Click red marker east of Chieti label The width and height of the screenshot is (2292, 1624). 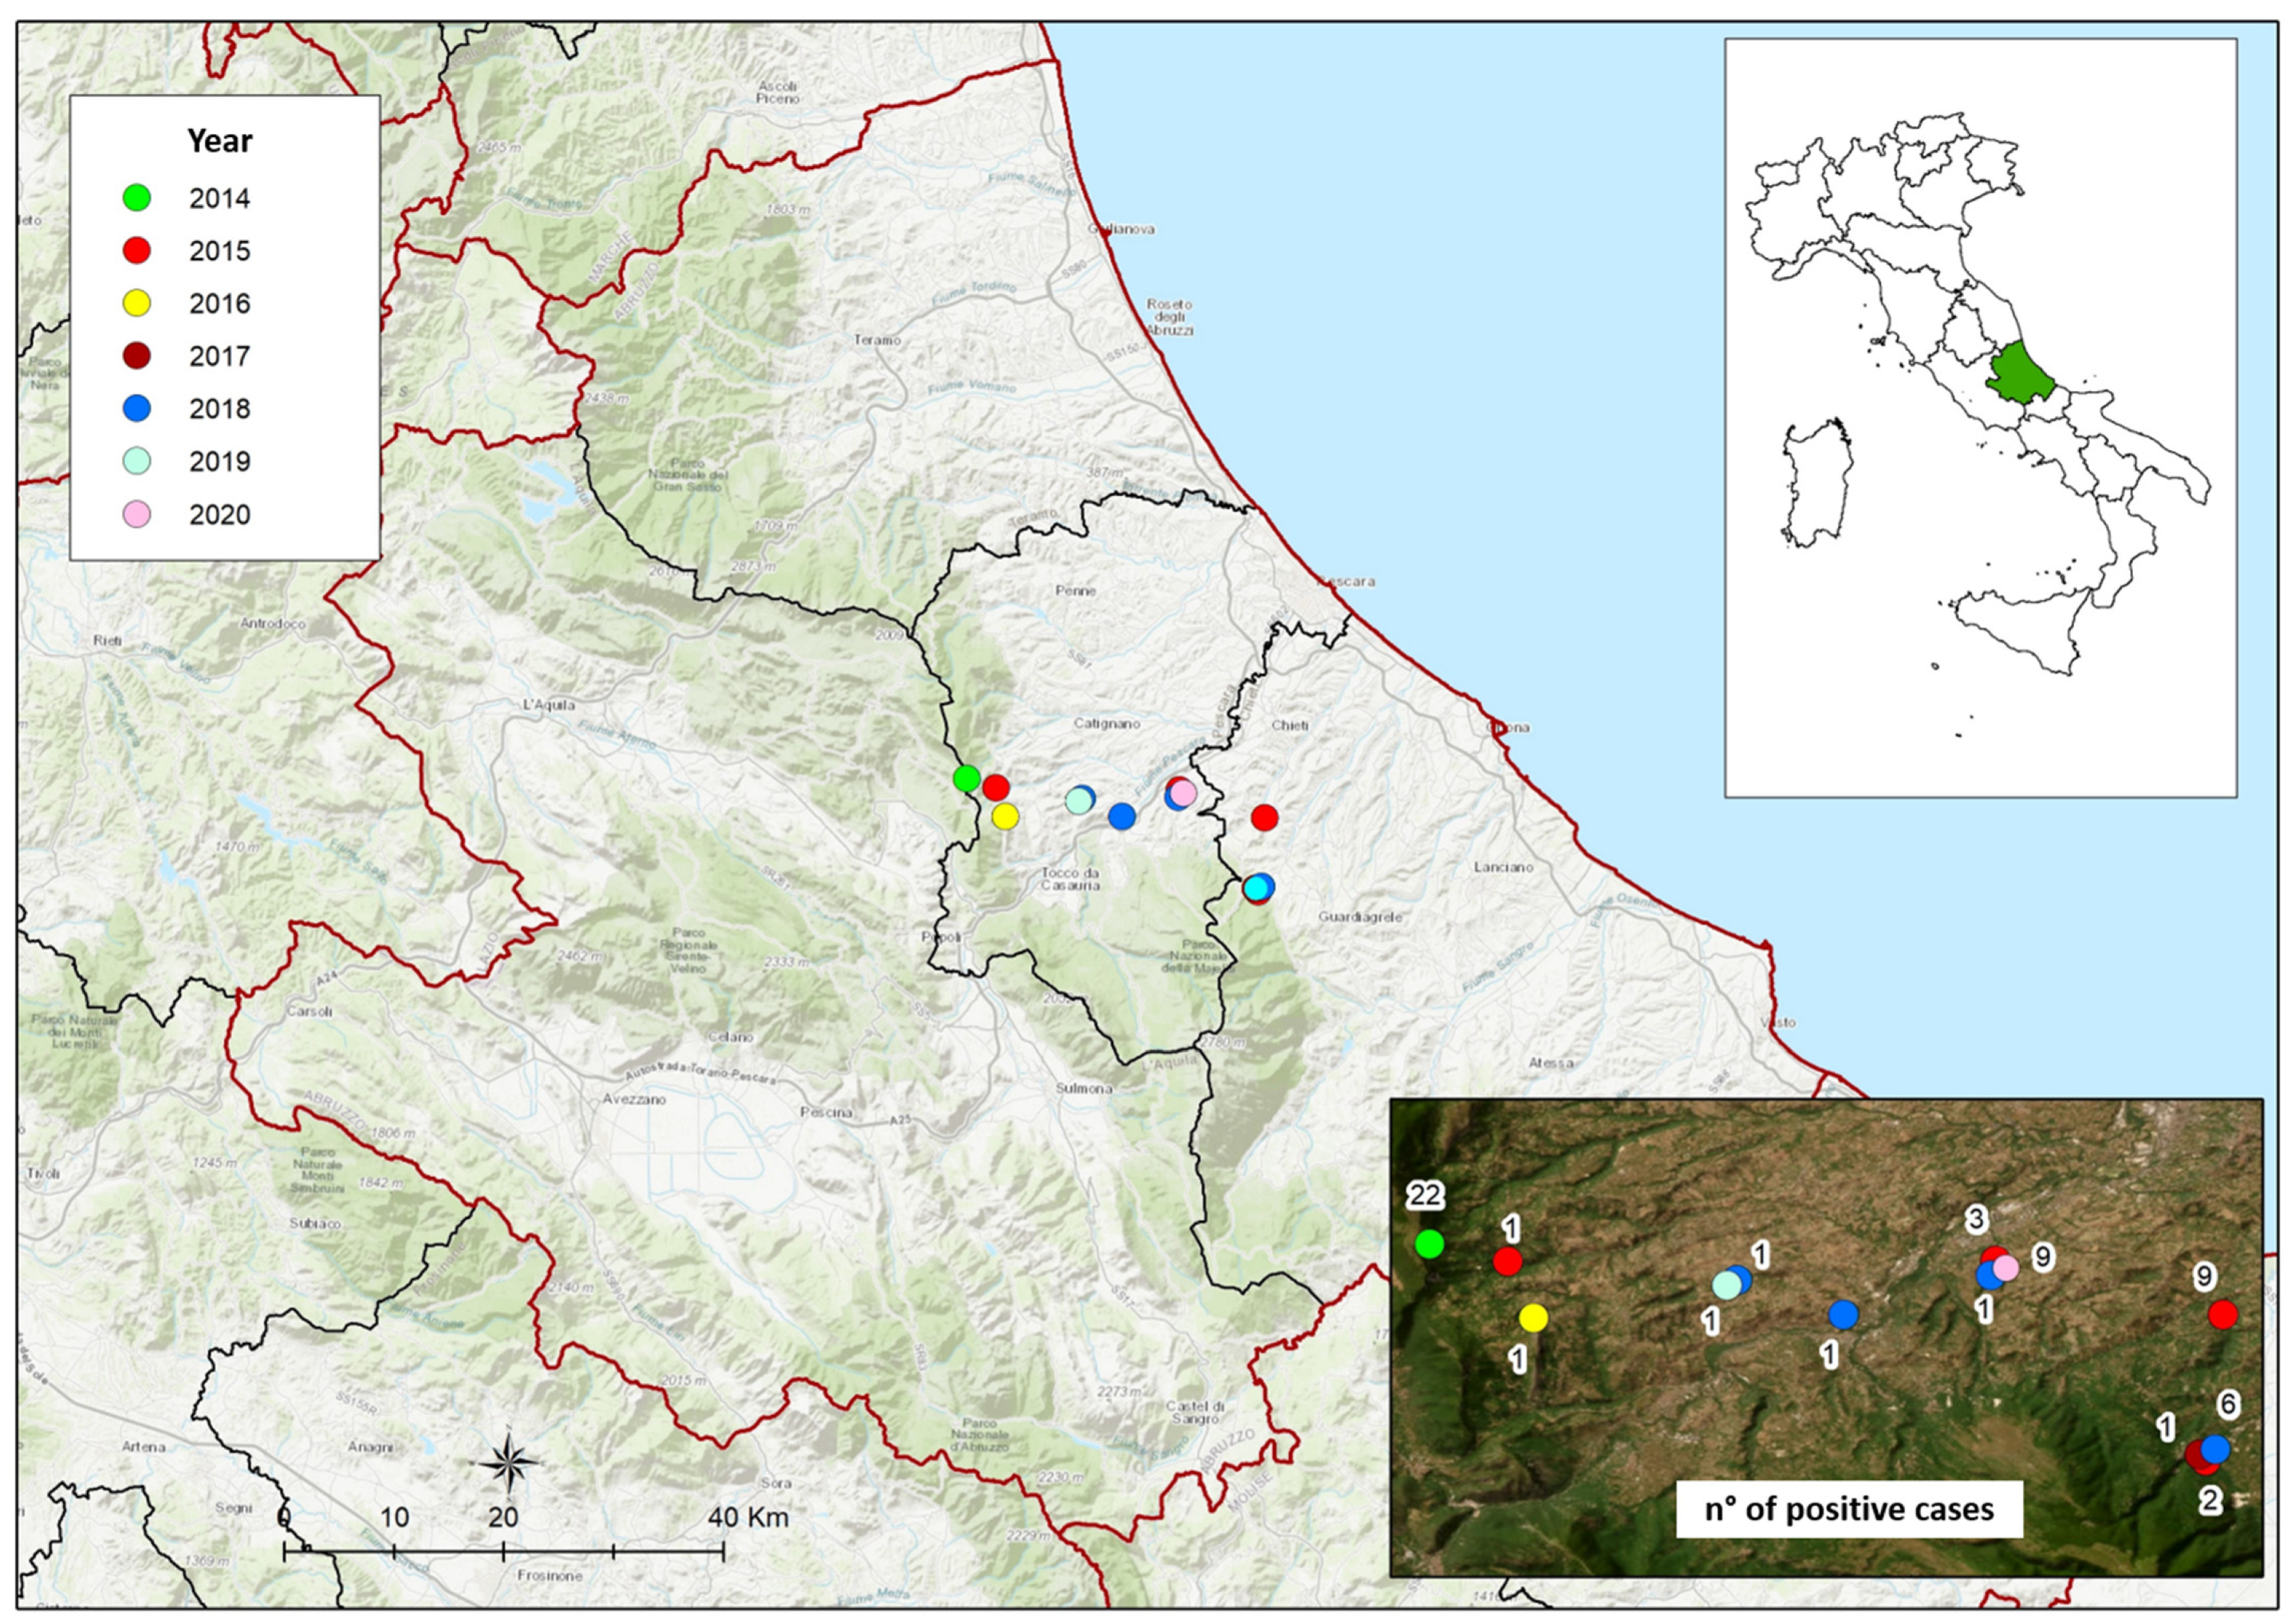click(1265, 818)
